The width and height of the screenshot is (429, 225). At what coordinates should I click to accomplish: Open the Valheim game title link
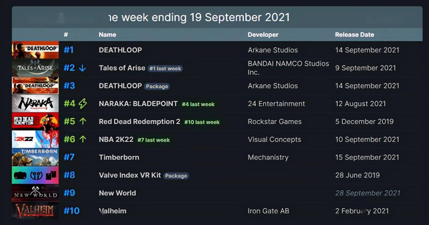pos(112,211)
